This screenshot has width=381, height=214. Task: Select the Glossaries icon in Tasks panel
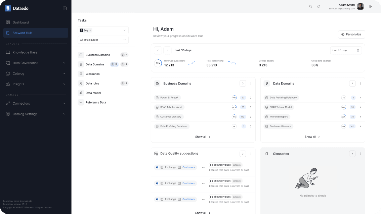(81, 74)
